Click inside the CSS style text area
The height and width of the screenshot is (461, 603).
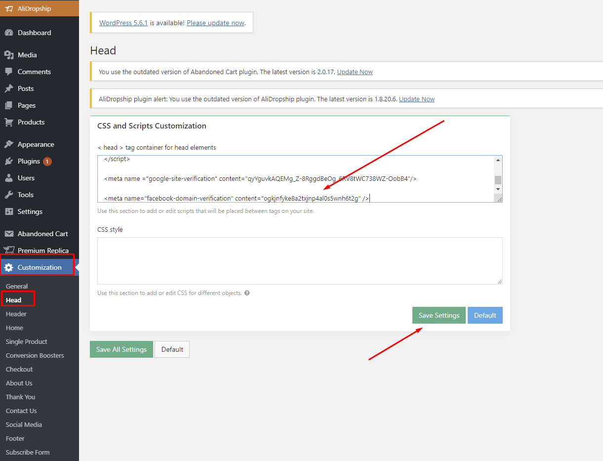click(x=299, y=260)
